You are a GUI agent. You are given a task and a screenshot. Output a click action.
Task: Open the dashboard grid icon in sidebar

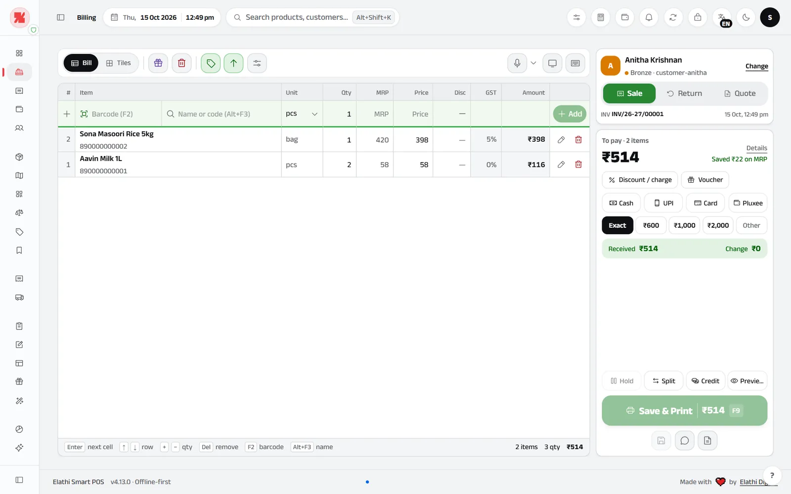pyautogui.click(x=19, y=53)
